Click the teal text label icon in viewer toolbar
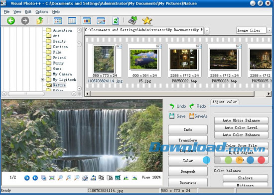 tap(118, 178)
